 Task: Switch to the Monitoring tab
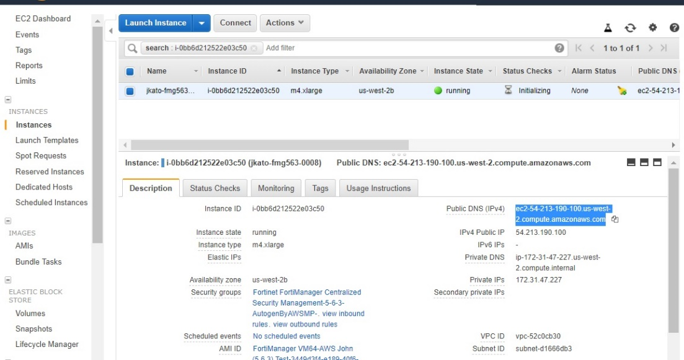276,188
